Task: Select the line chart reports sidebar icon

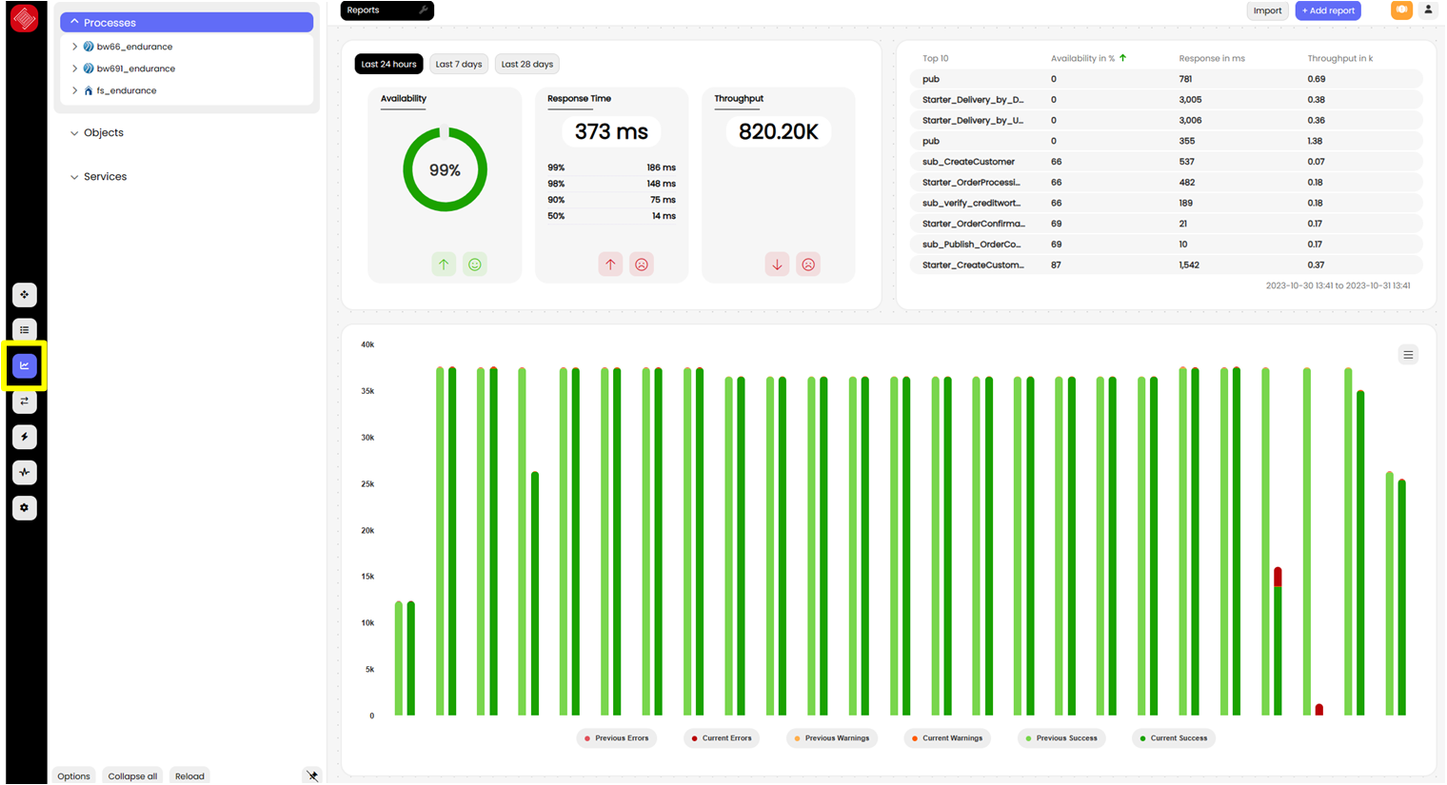Action: pos(25,365)
